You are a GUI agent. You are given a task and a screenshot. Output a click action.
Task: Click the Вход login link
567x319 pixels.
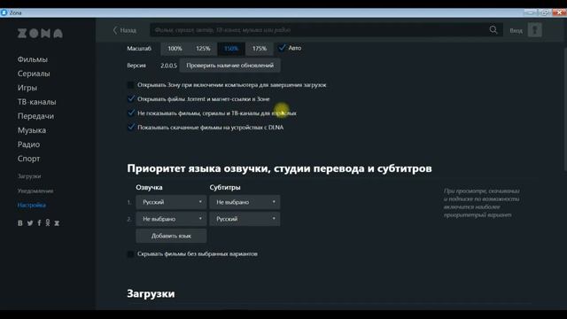tap(516, 31)
